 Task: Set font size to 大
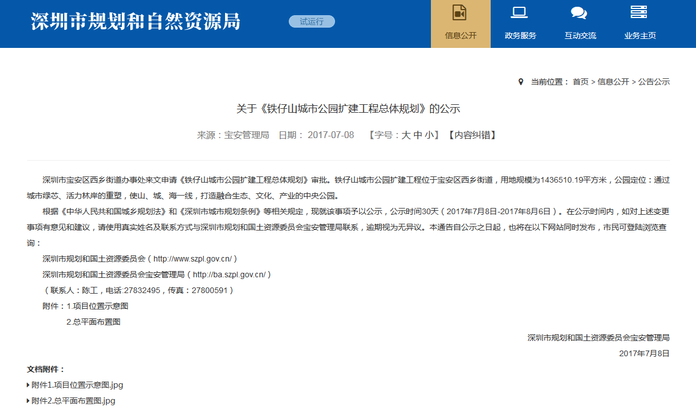click(x=406, y=135)
